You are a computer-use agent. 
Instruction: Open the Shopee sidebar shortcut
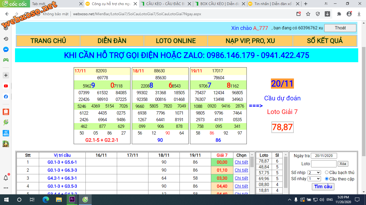click(x=6, y=112)
